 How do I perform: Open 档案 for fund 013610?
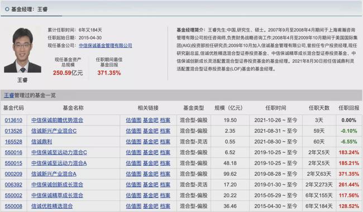coord(165,120)
